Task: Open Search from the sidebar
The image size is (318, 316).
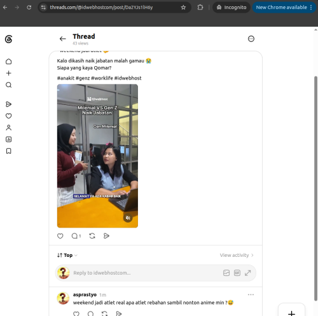Action: [8, 85]
